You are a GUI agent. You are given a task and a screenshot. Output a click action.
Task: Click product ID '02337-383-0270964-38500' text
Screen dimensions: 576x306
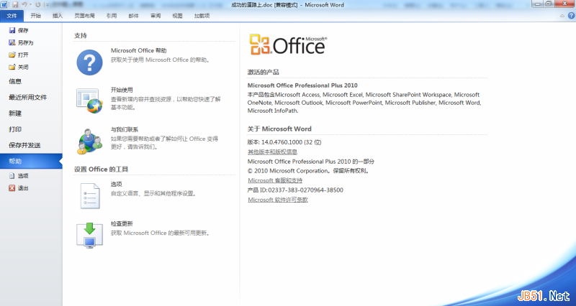305,190
